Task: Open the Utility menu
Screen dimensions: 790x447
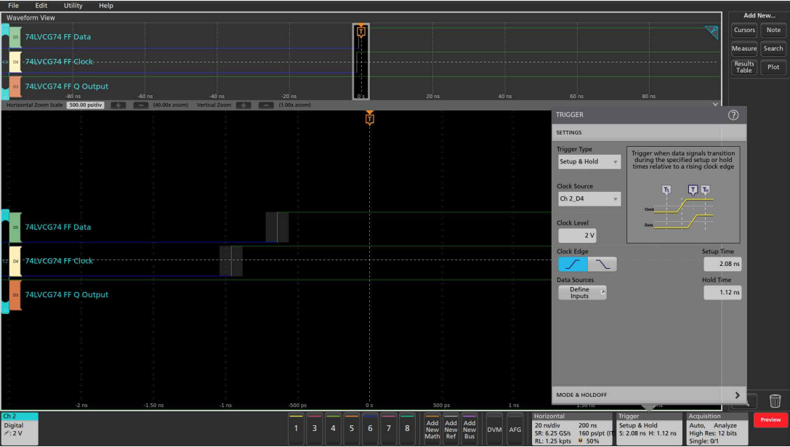Action: coord(73,6)
